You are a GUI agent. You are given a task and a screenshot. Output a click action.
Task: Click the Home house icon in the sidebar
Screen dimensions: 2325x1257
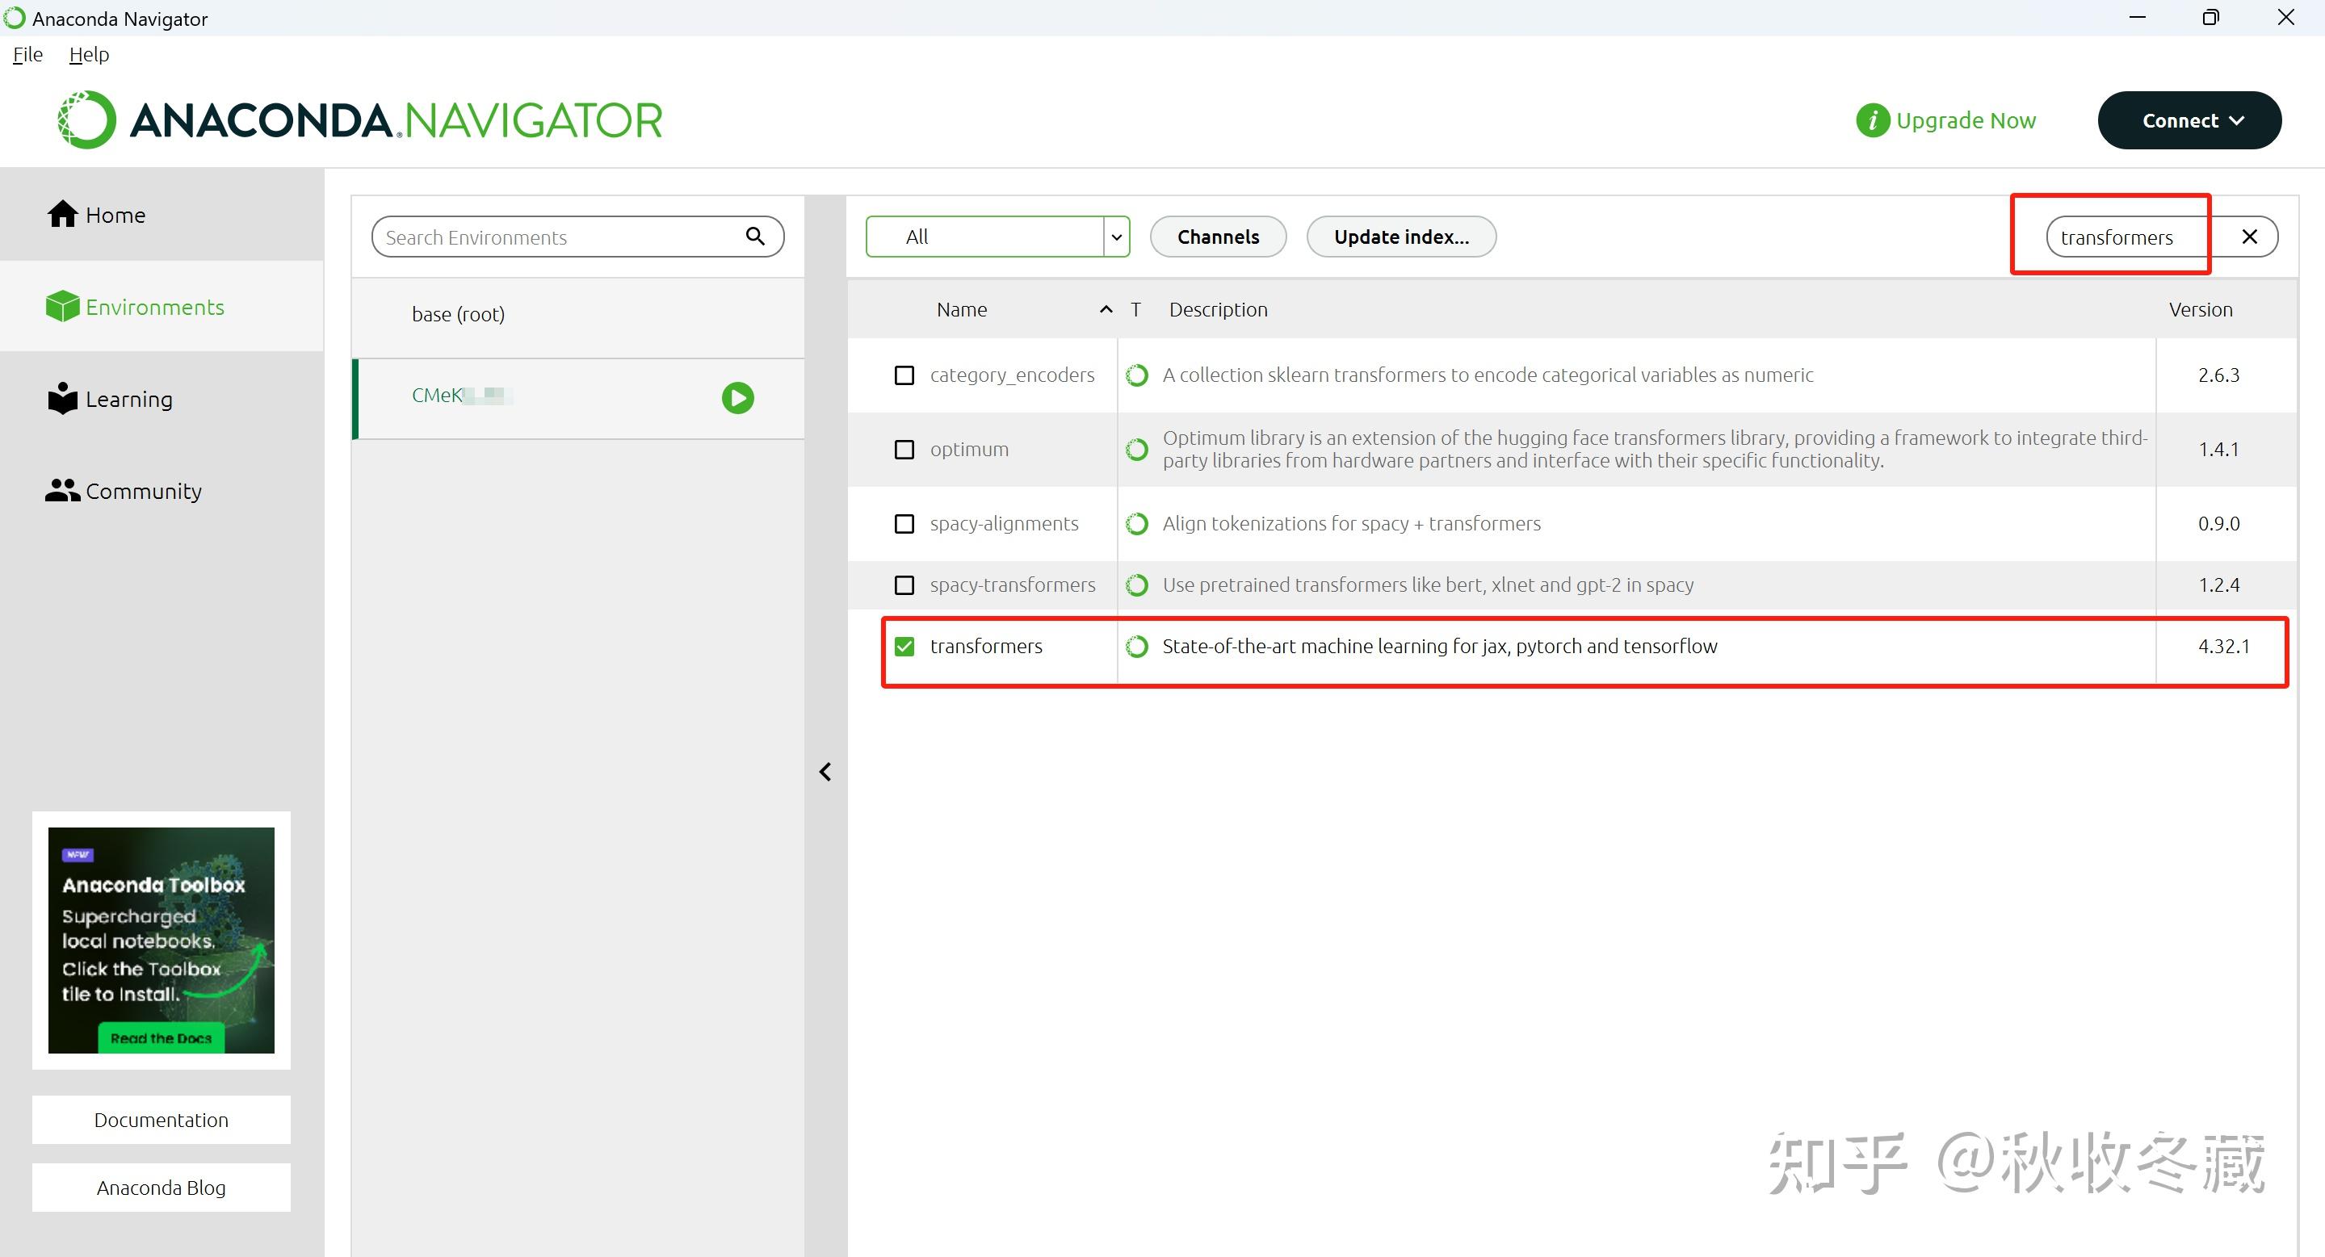click(62, 214)
